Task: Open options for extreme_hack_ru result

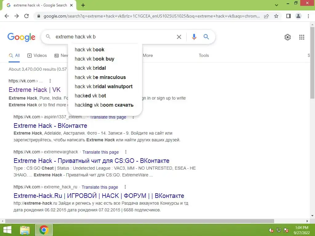Action: [x=125, y=187]
